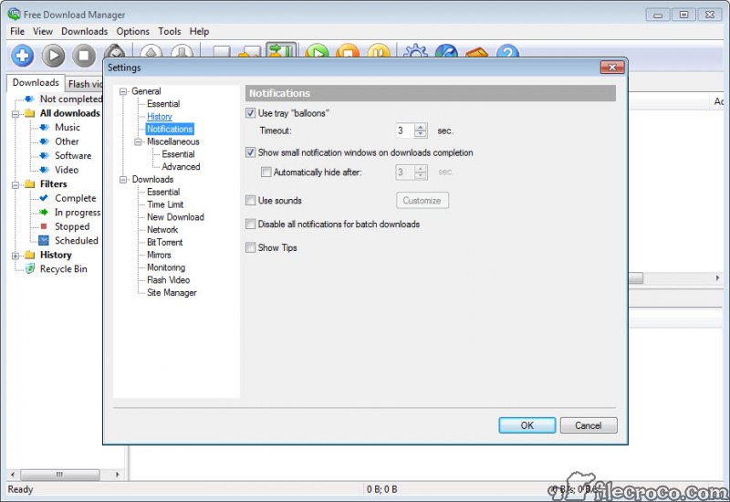Open the Help menu
Viewport: 730px width, 502px height.
(199, 31)
